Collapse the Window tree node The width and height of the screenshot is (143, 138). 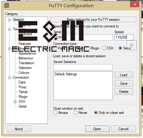coord(9,49)
